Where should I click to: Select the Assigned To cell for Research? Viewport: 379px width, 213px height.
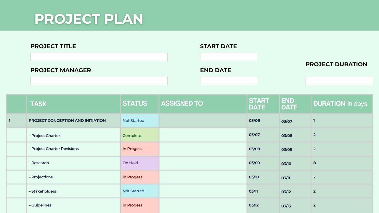tap(203, 163)
